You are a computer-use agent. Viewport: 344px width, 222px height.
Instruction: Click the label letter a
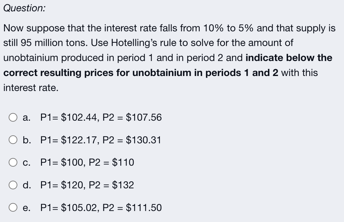[x=26, y=117]
